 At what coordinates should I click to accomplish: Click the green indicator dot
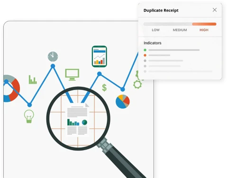tap(145, 50)
